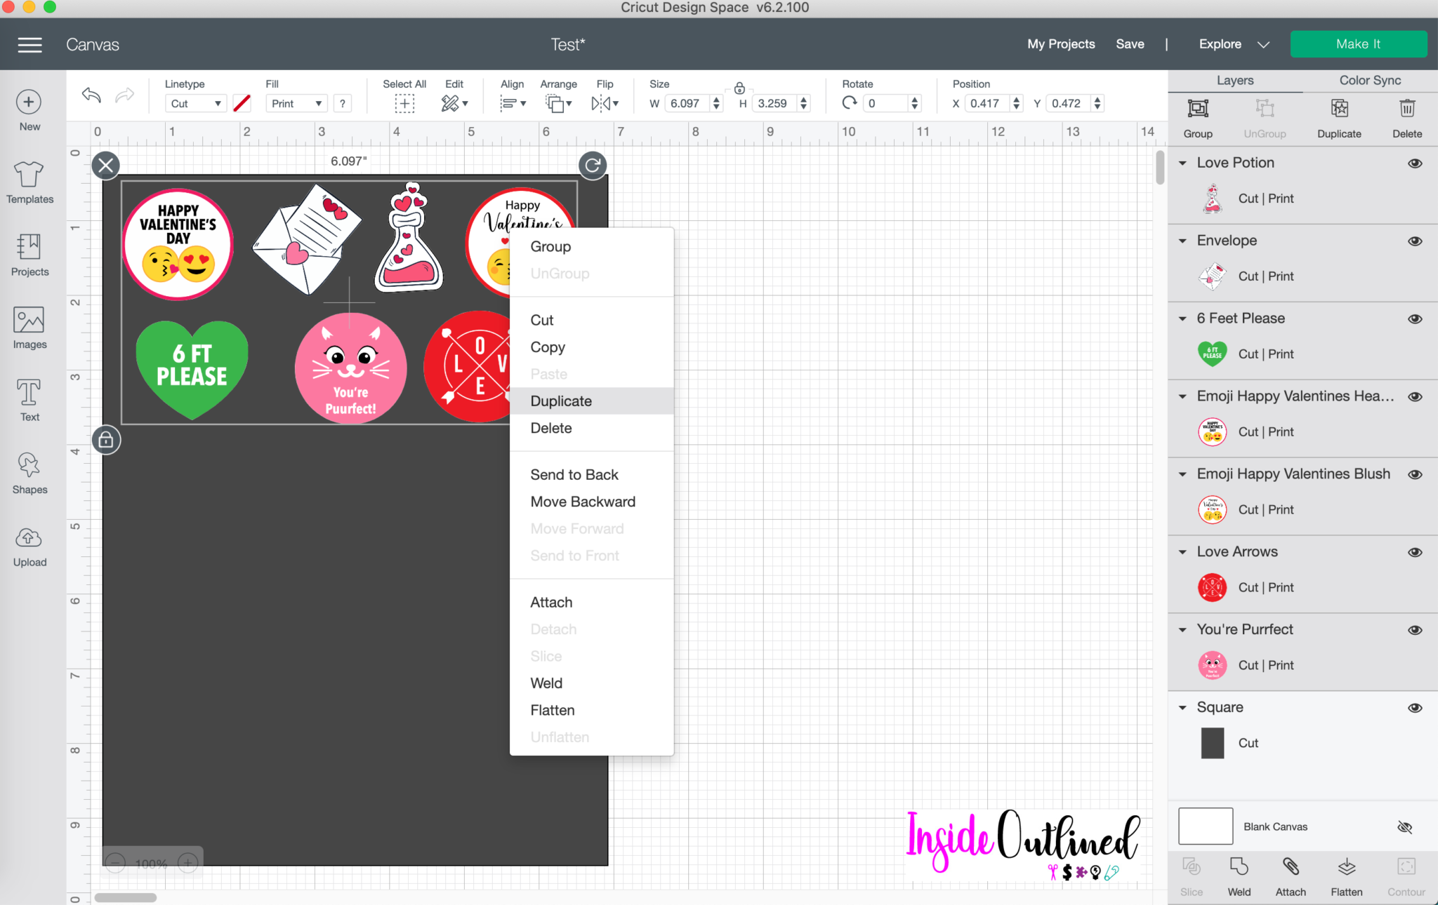Open the Fill dropdown set to Print

click(296, 103)
